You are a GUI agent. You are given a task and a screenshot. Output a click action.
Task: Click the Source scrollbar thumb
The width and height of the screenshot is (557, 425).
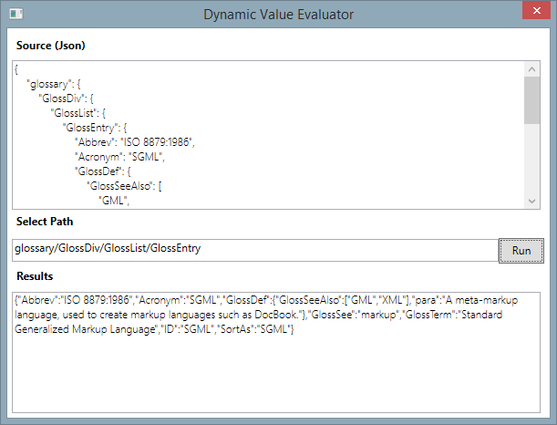[x=531, y=98]
